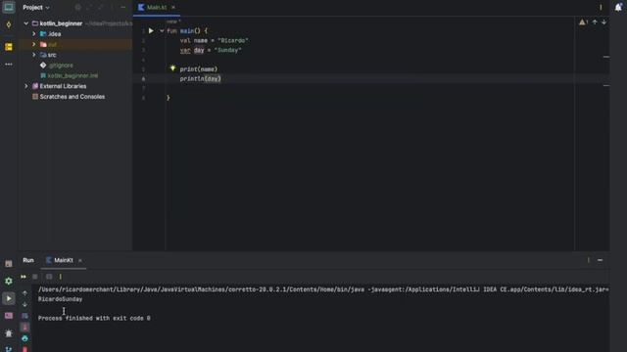The height and width of the screenshot is (352, 627).
Task: Expand External Libraries node
Action: pos(26,86)
